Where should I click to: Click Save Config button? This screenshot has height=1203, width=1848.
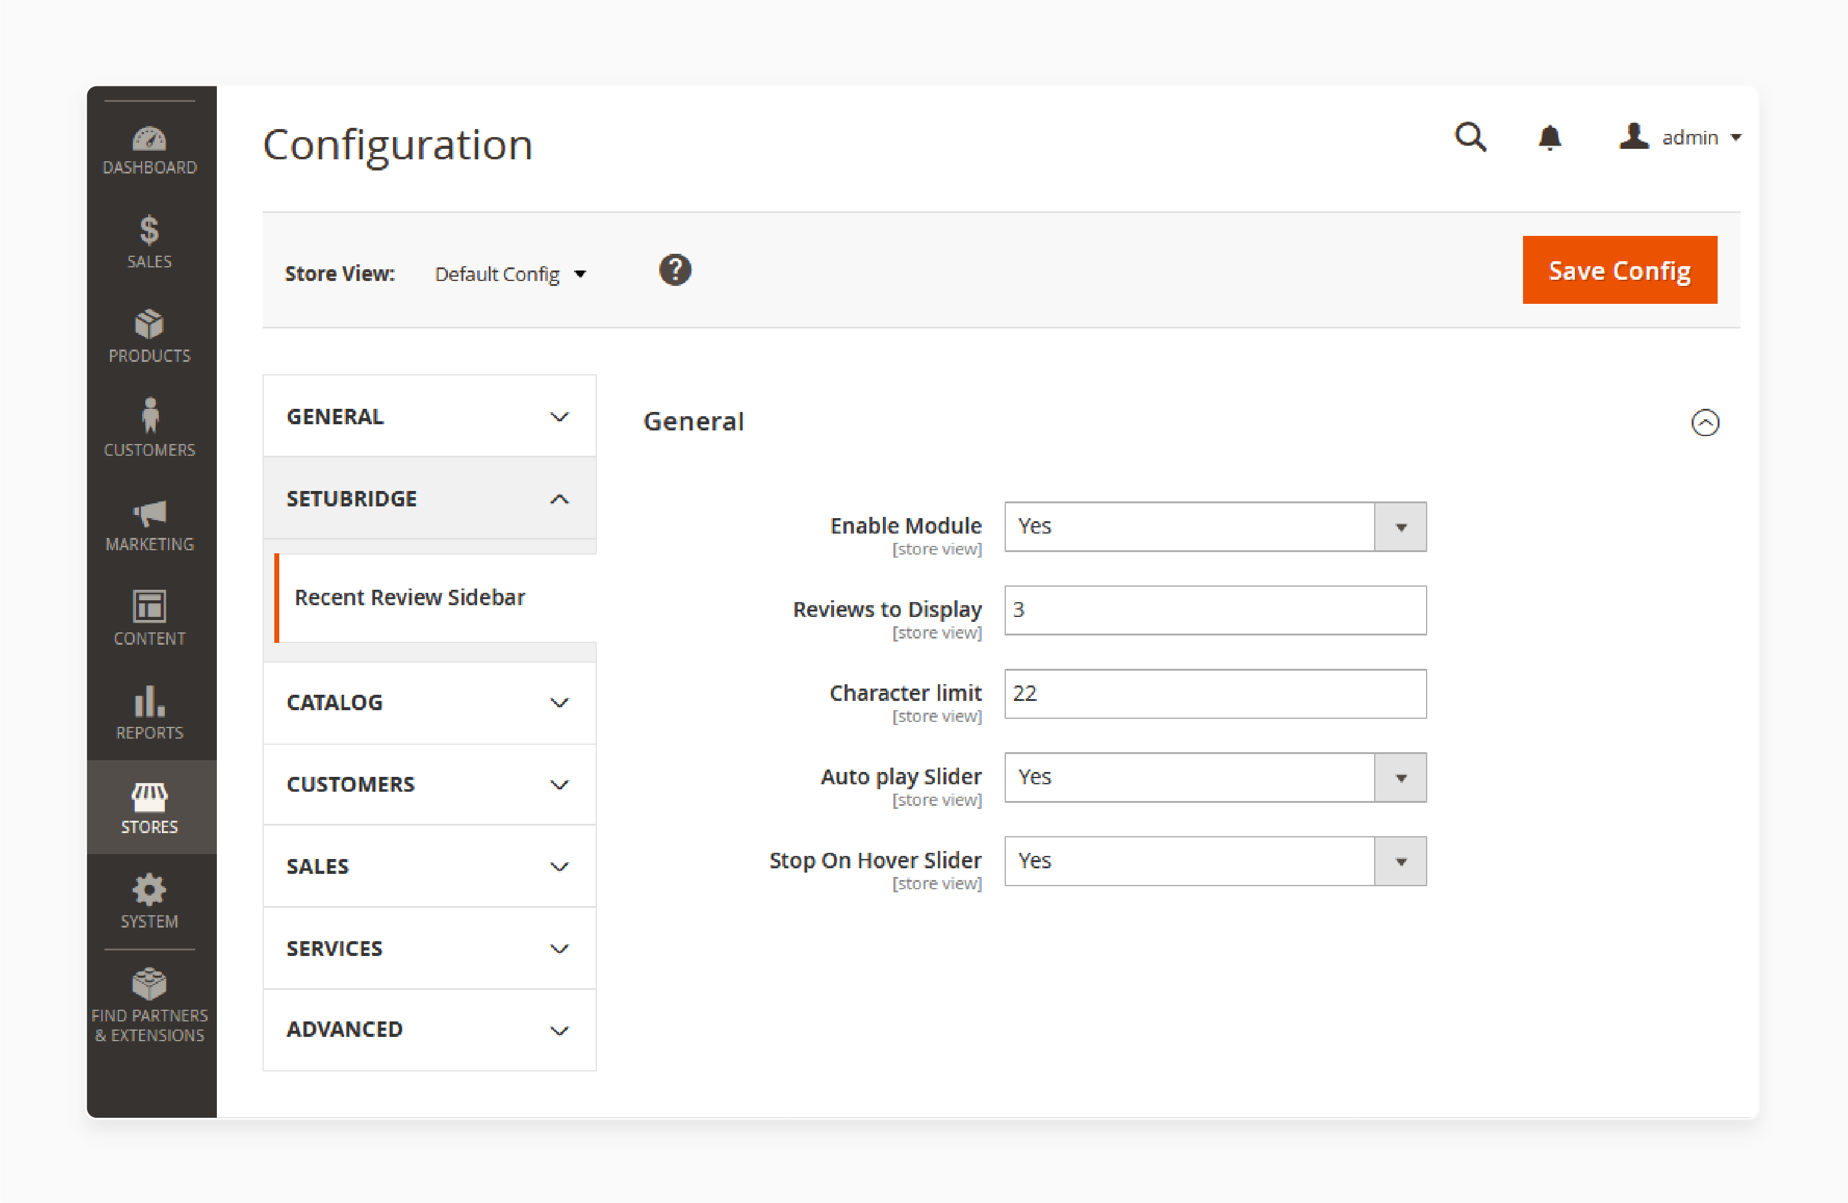[1619, 270]
